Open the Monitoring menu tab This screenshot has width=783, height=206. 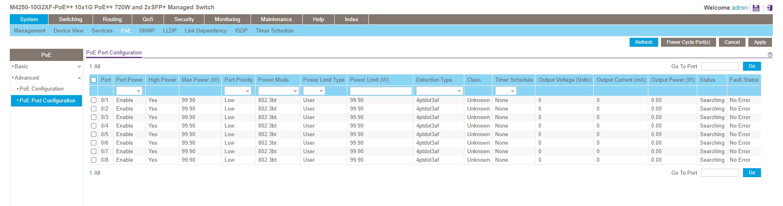pyautogui.click(x=227, y=20)
